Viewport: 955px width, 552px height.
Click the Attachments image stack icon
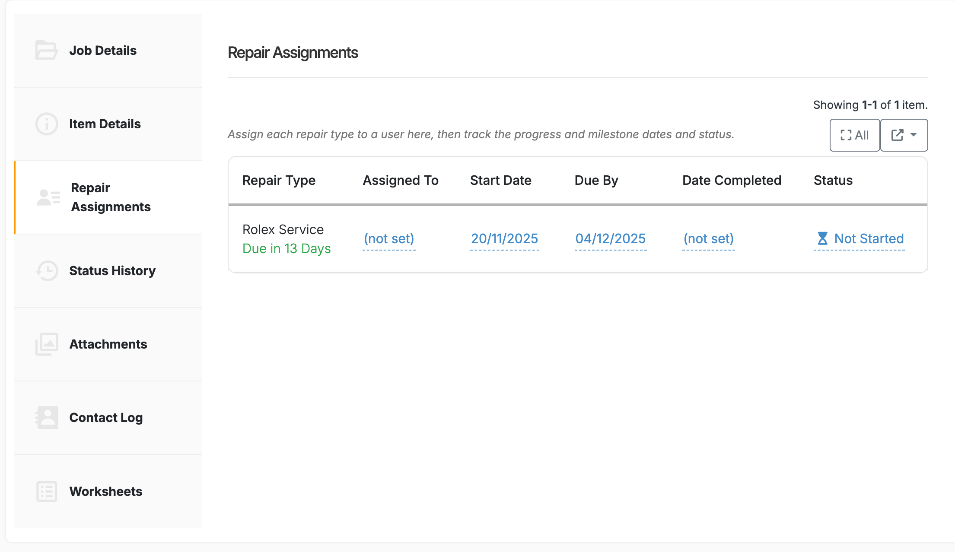point(46,344)
